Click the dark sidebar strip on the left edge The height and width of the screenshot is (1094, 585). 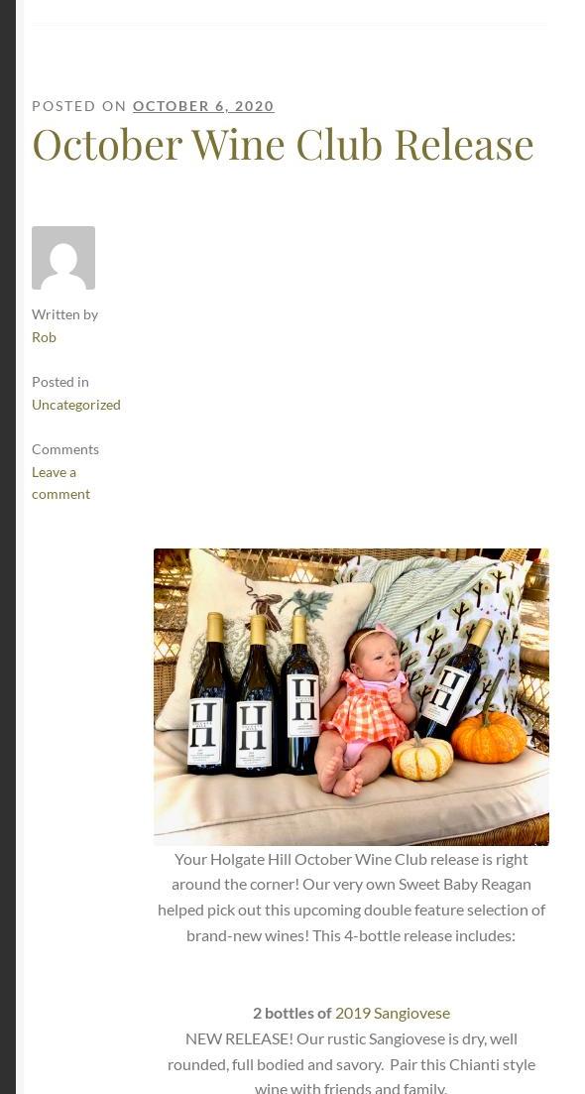coord(8,547)
